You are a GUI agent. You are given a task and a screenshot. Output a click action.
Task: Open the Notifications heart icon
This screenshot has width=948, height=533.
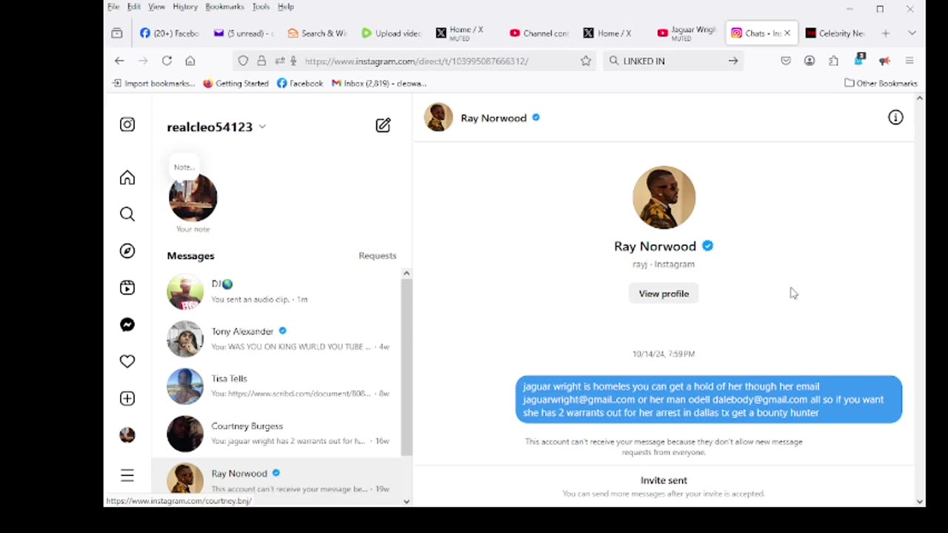click(x=127, y=361)
